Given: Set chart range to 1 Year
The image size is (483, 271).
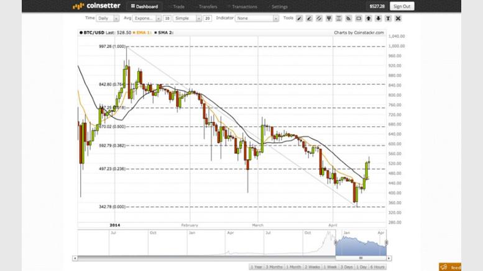Looking at the screenshot, I should point(256,267).
